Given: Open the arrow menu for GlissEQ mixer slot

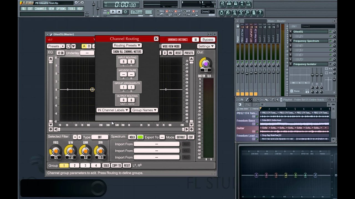Looking at the screenshot, I should tap(290, 32).
